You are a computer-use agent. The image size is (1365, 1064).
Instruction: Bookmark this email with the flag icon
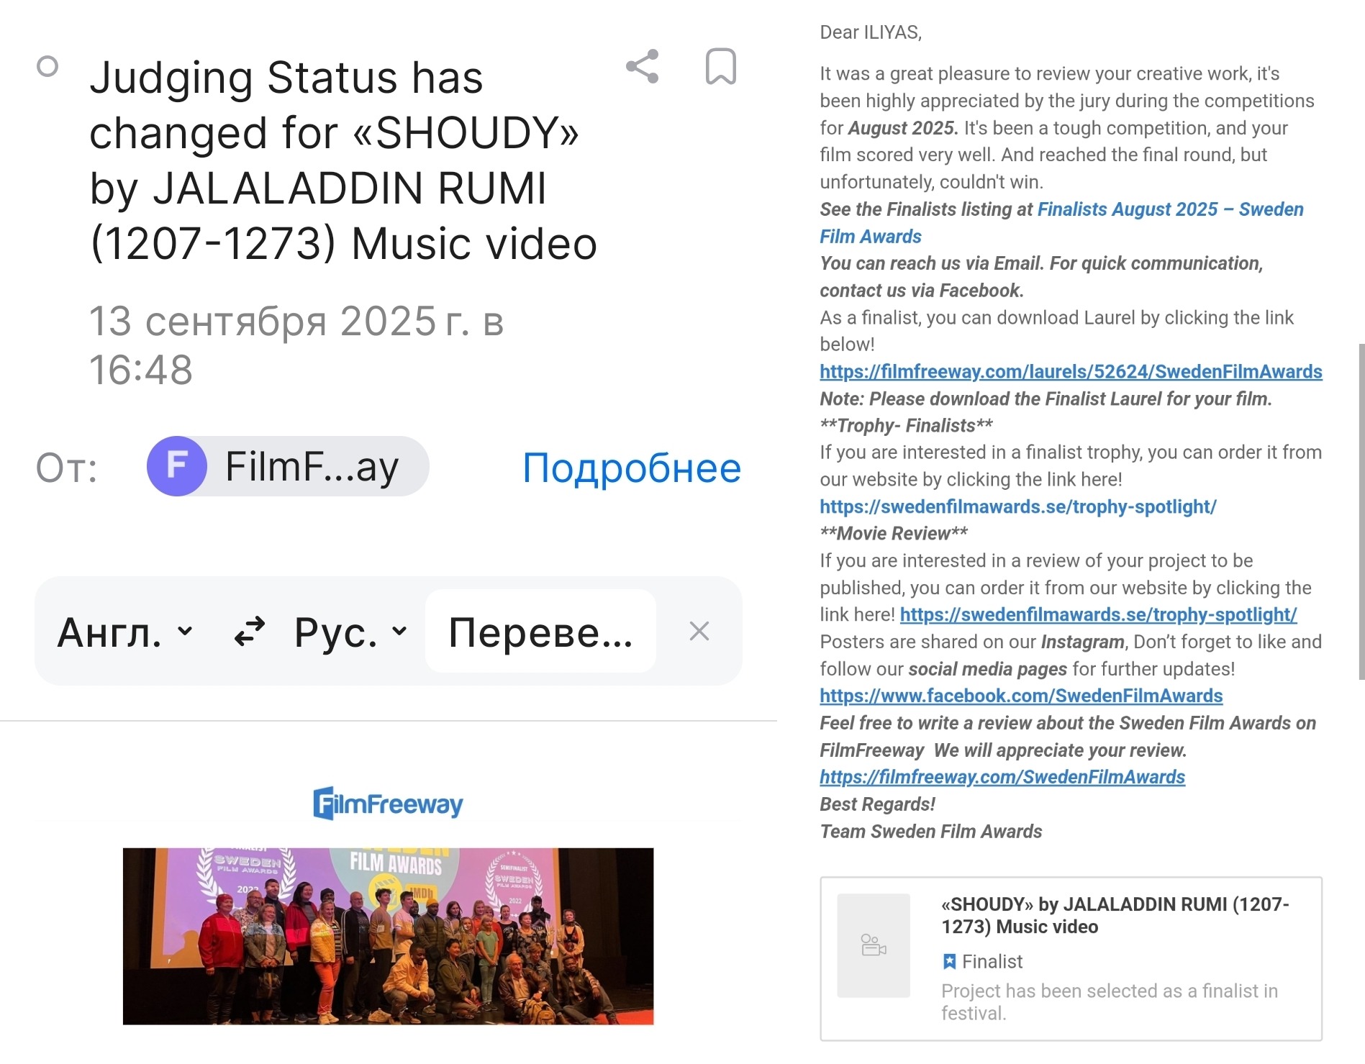720,66
